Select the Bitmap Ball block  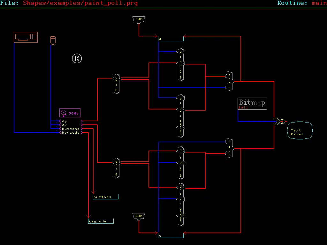click(252, 104)
